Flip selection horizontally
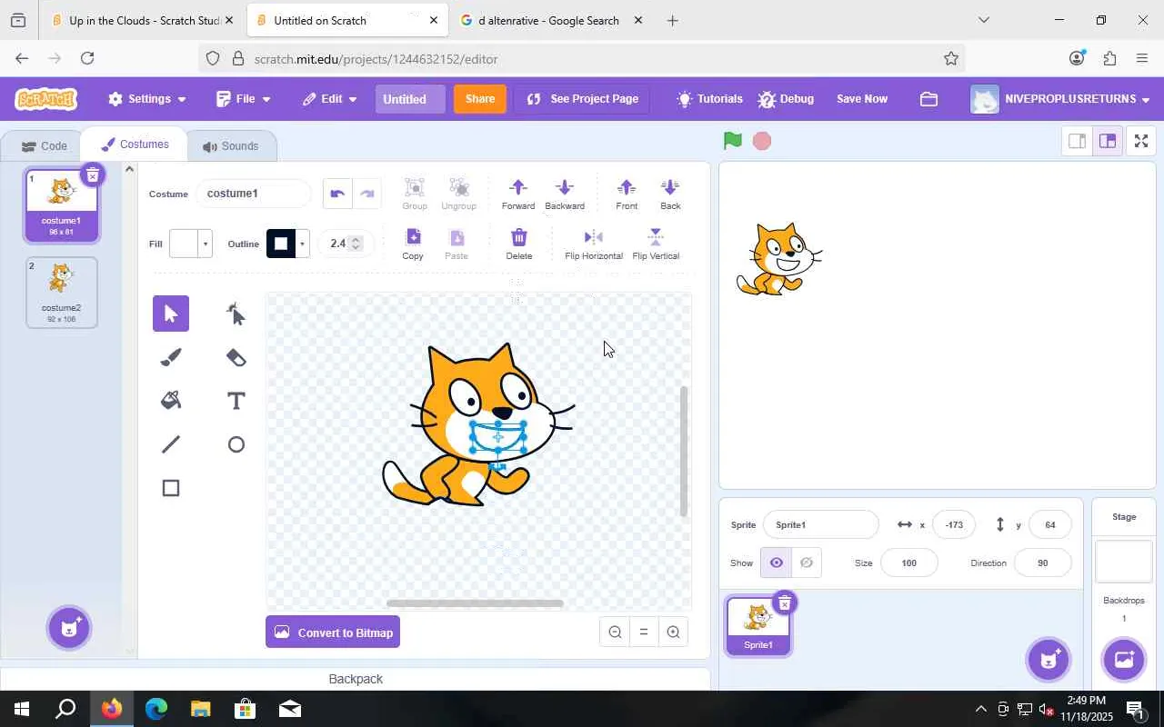The width and height of the screenshot is (1164, 727). pos(594,244)
